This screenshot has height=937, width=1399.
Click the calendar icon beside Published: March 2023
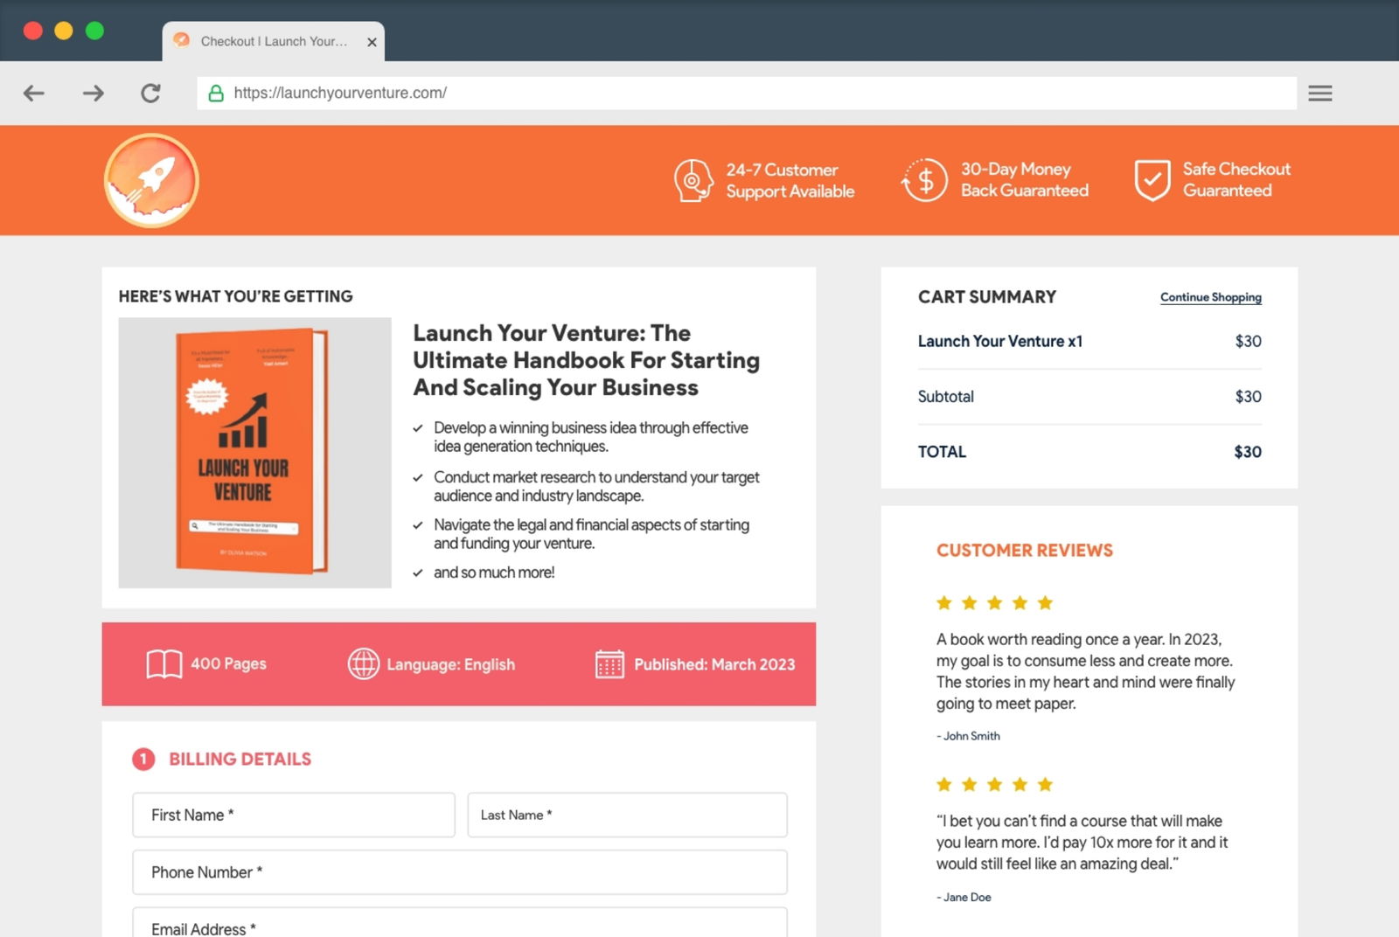coord(609,663)
